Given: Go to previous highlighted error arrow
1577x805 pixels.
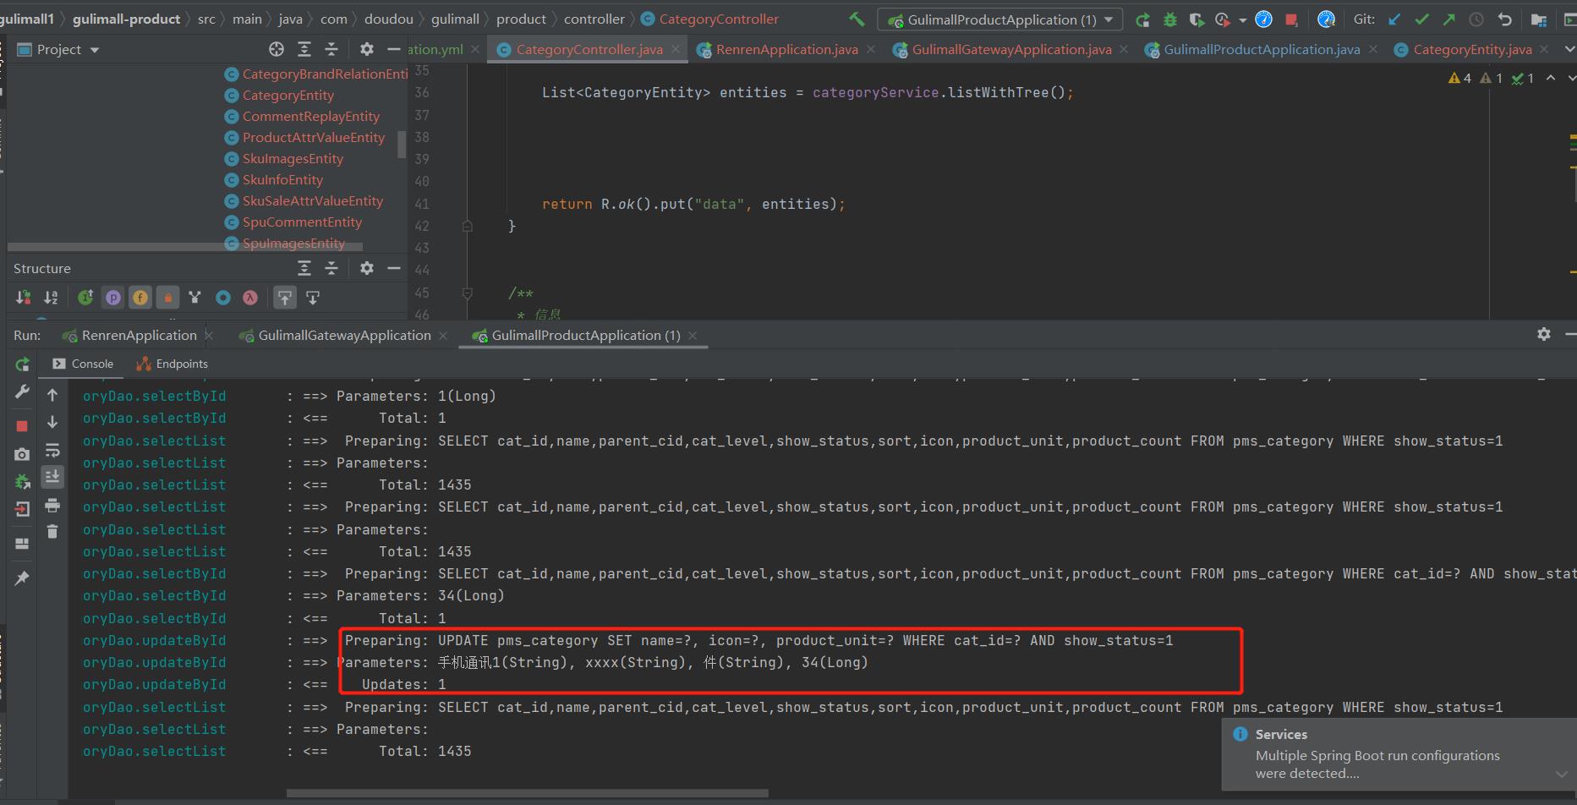Looking at the screenshot, I should click(1551, 78).
